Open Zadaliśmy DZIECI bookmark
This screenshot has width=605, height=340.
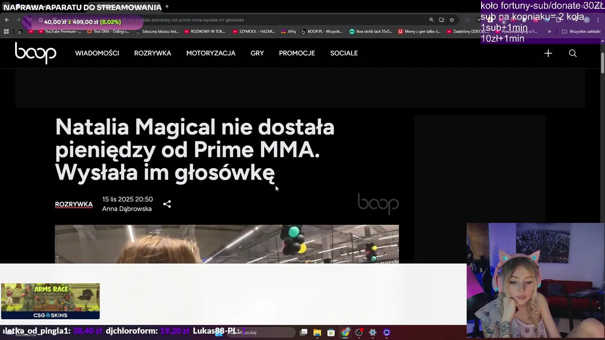(x=467, y=32)
